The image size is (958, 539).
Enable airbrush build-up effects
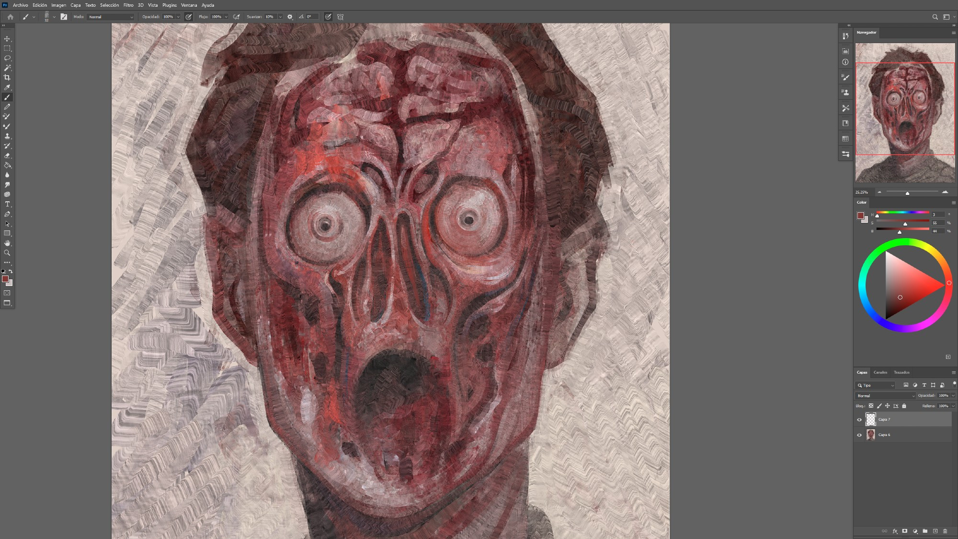(x=236, y=17)
